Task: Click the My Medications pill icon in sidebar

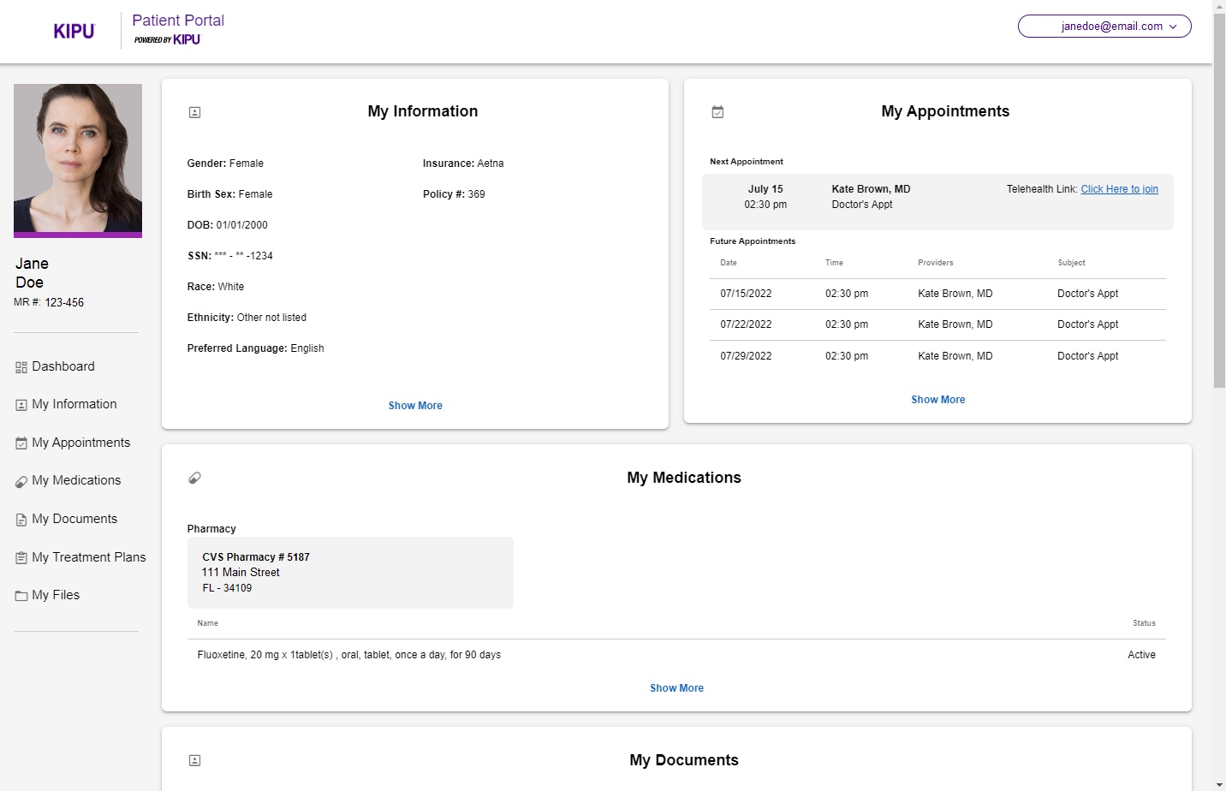Action: click(x=21, y=482)
